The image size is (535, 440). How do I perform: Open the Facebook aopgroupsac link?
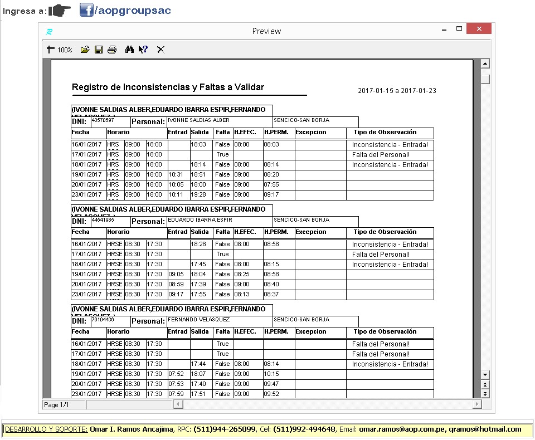(133, 10)
